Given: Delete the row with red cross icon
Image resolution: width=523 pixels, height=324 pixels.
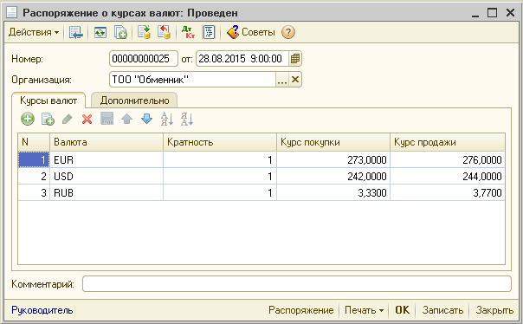Looking at the screenshot, I should 87,119.
